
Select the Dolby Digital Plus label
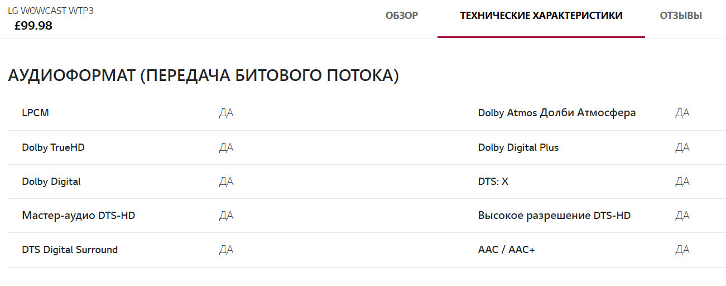(518, 147)
